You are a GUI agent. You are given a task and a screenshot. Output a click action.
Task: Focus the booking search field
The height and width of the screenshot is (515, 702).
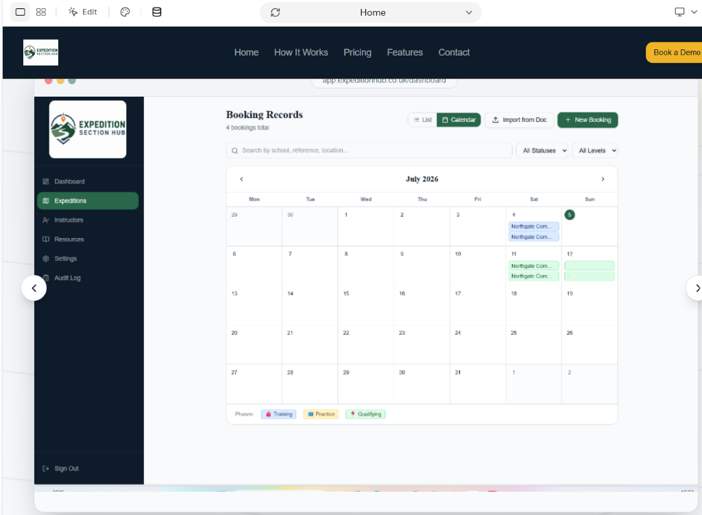[x=369, y=150]
